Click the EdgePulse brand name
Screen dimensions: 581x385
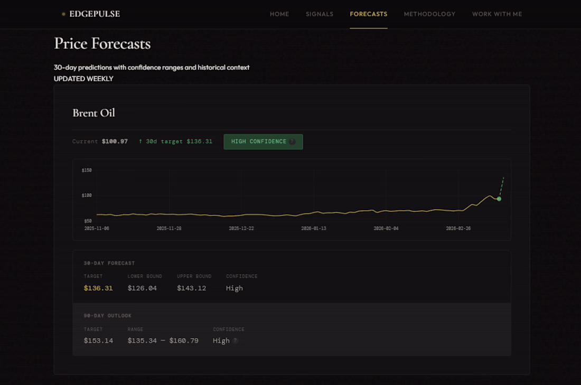click(95, 14)
